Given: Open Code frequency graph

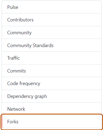Looking at the screenshot, I should [51, 83].
